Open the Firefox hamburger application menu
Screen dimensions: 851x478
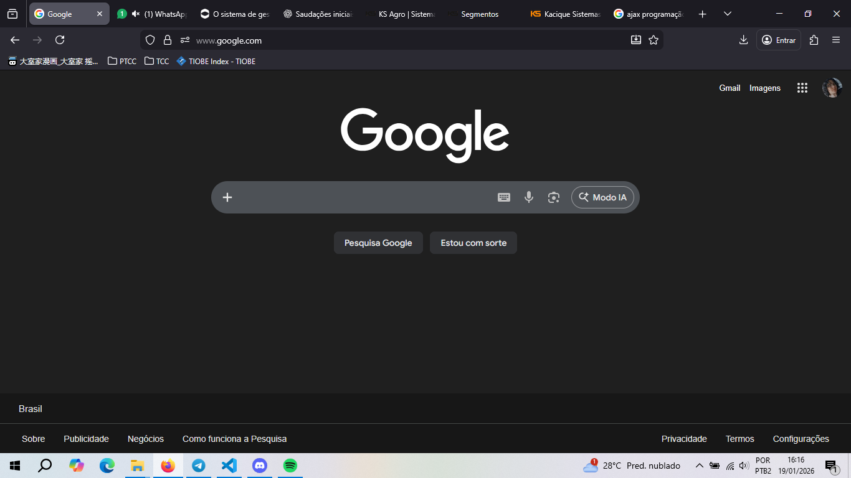[x=836, y=40]
